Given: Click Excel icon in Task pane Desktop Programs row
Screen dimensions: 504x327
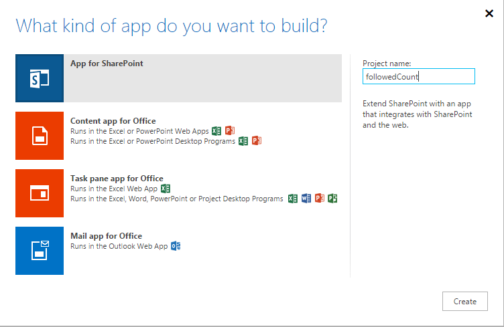Looking at the screenshot, I should coord(293,199).
